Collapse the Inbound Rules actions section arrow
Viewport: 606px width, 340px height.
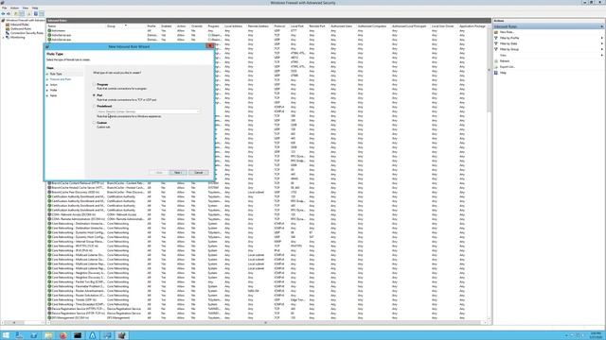point(602,26)
